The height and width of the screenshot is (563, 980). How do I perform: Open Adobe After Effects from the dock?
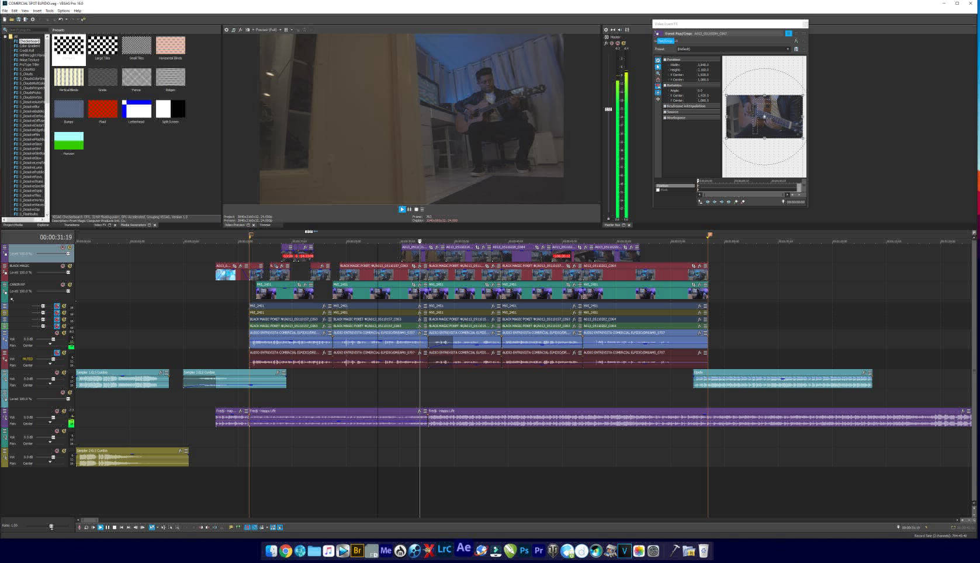coord(464,549)
